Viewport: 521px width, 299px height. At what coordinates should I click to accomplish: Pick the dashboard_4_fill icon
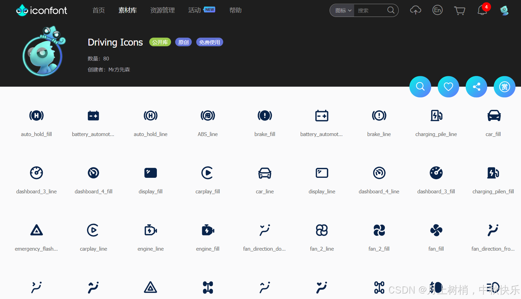[x=93, y=173]
